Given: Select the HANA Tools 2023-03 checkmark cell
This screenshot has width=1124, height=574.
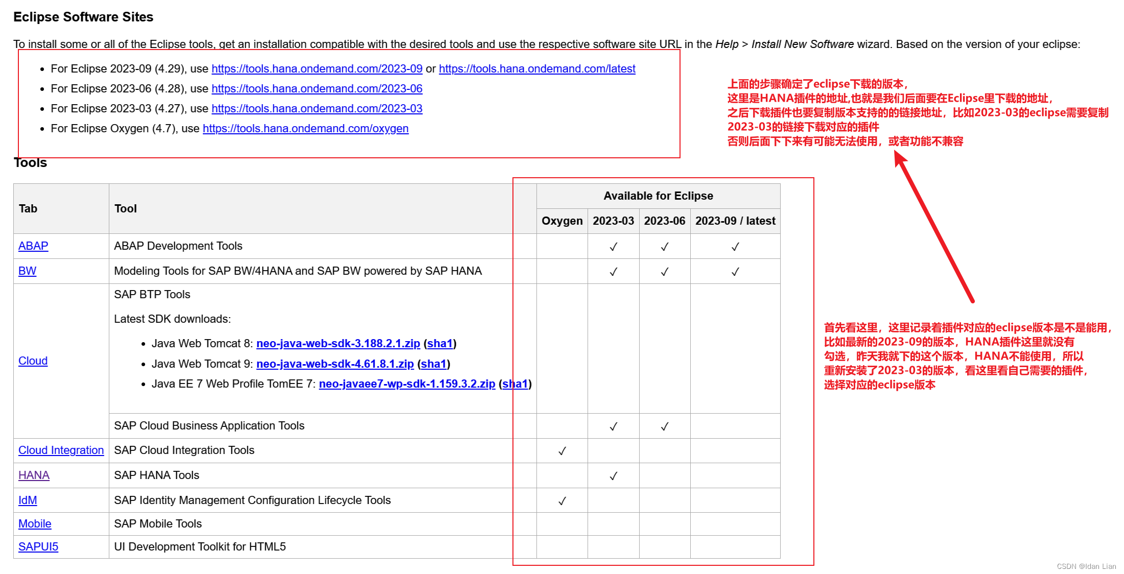Looking at the screenshot, I should 613,475.
